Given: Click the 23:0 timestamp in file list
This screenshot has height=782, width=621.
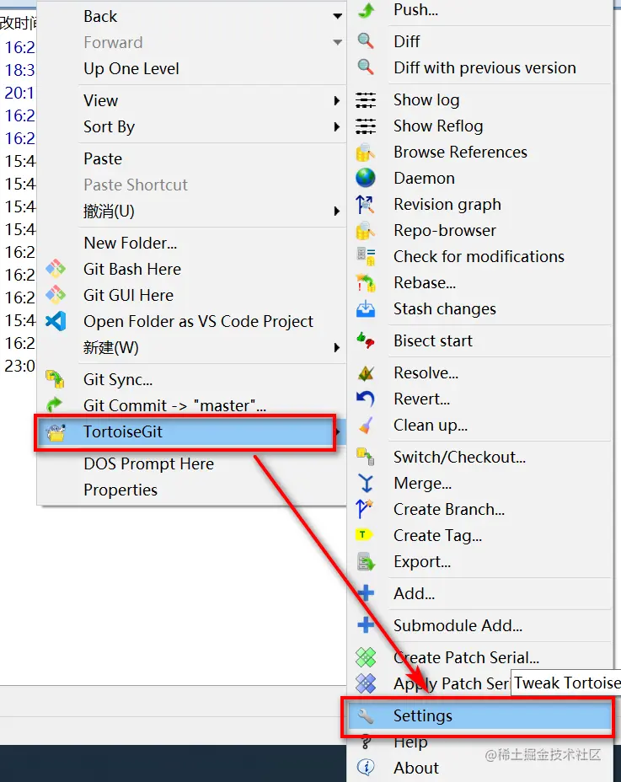Looking at the screenshot, I should (19, 366).
